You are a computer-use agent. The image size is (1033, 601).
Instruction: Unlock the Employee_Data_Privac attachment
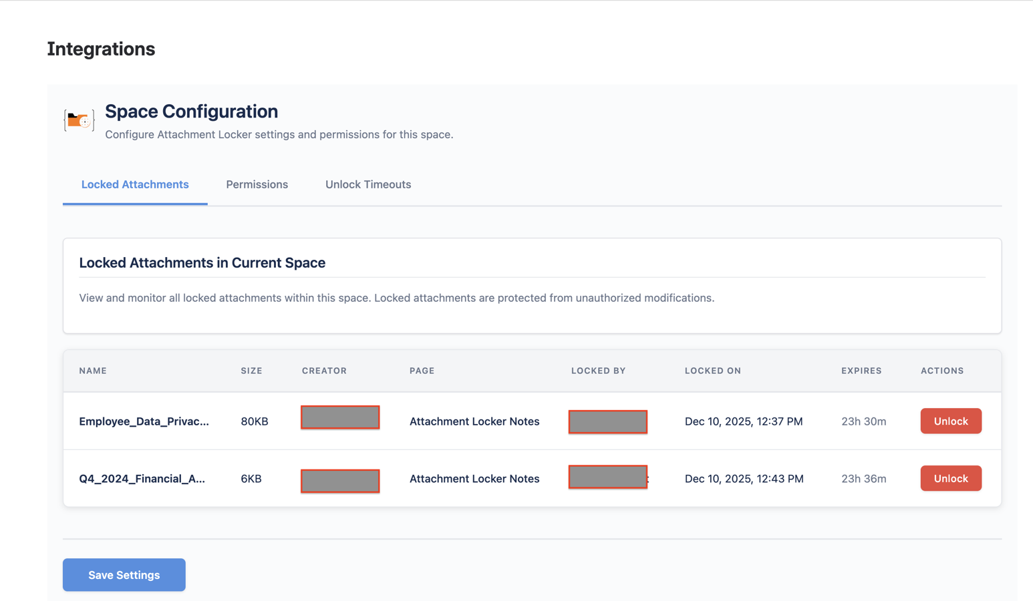coord(950,421)
